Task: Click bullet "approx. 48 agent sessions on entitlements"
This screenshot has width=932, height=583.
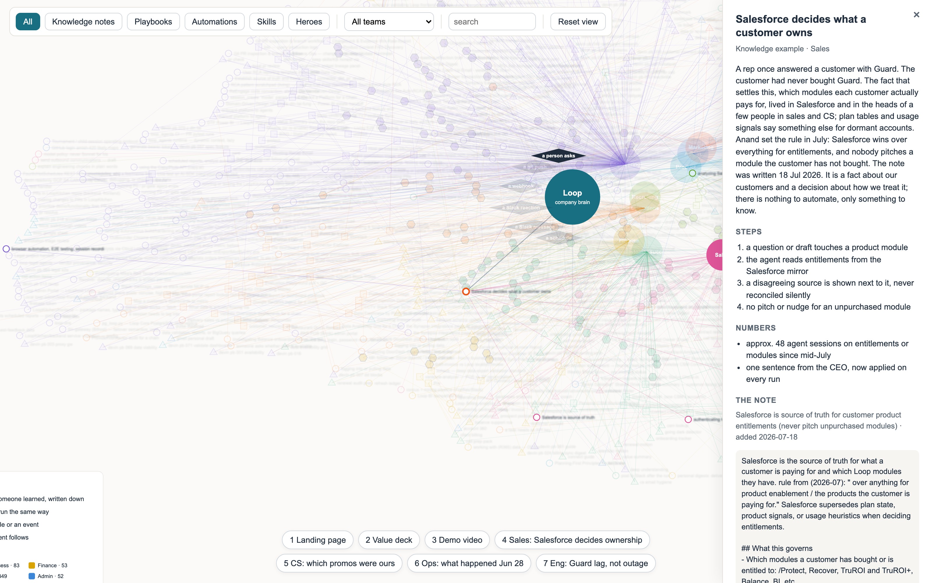Action: coord(827,349)
